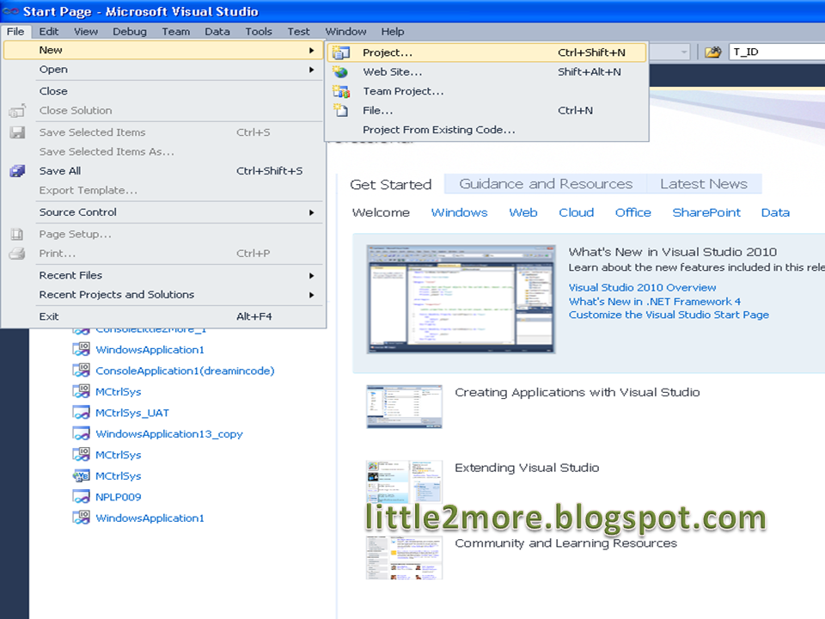Click the Web Site globe icon

coord(341,72)
